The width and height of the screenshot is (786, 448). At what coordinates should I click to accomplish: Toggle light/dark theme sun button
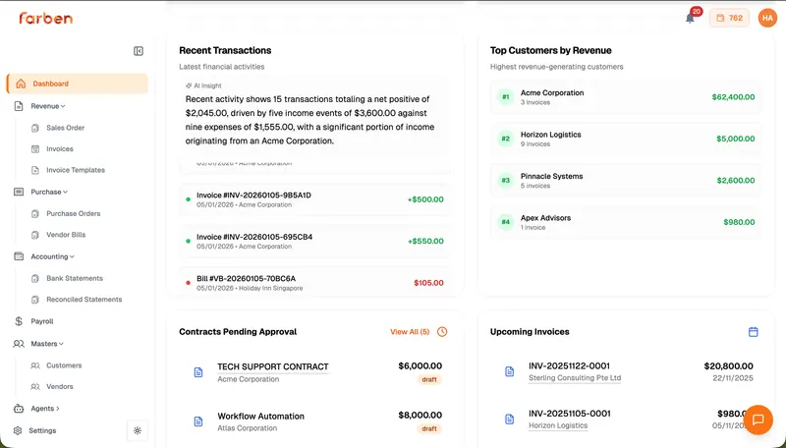pyautogui.click(x=138, y=430)
